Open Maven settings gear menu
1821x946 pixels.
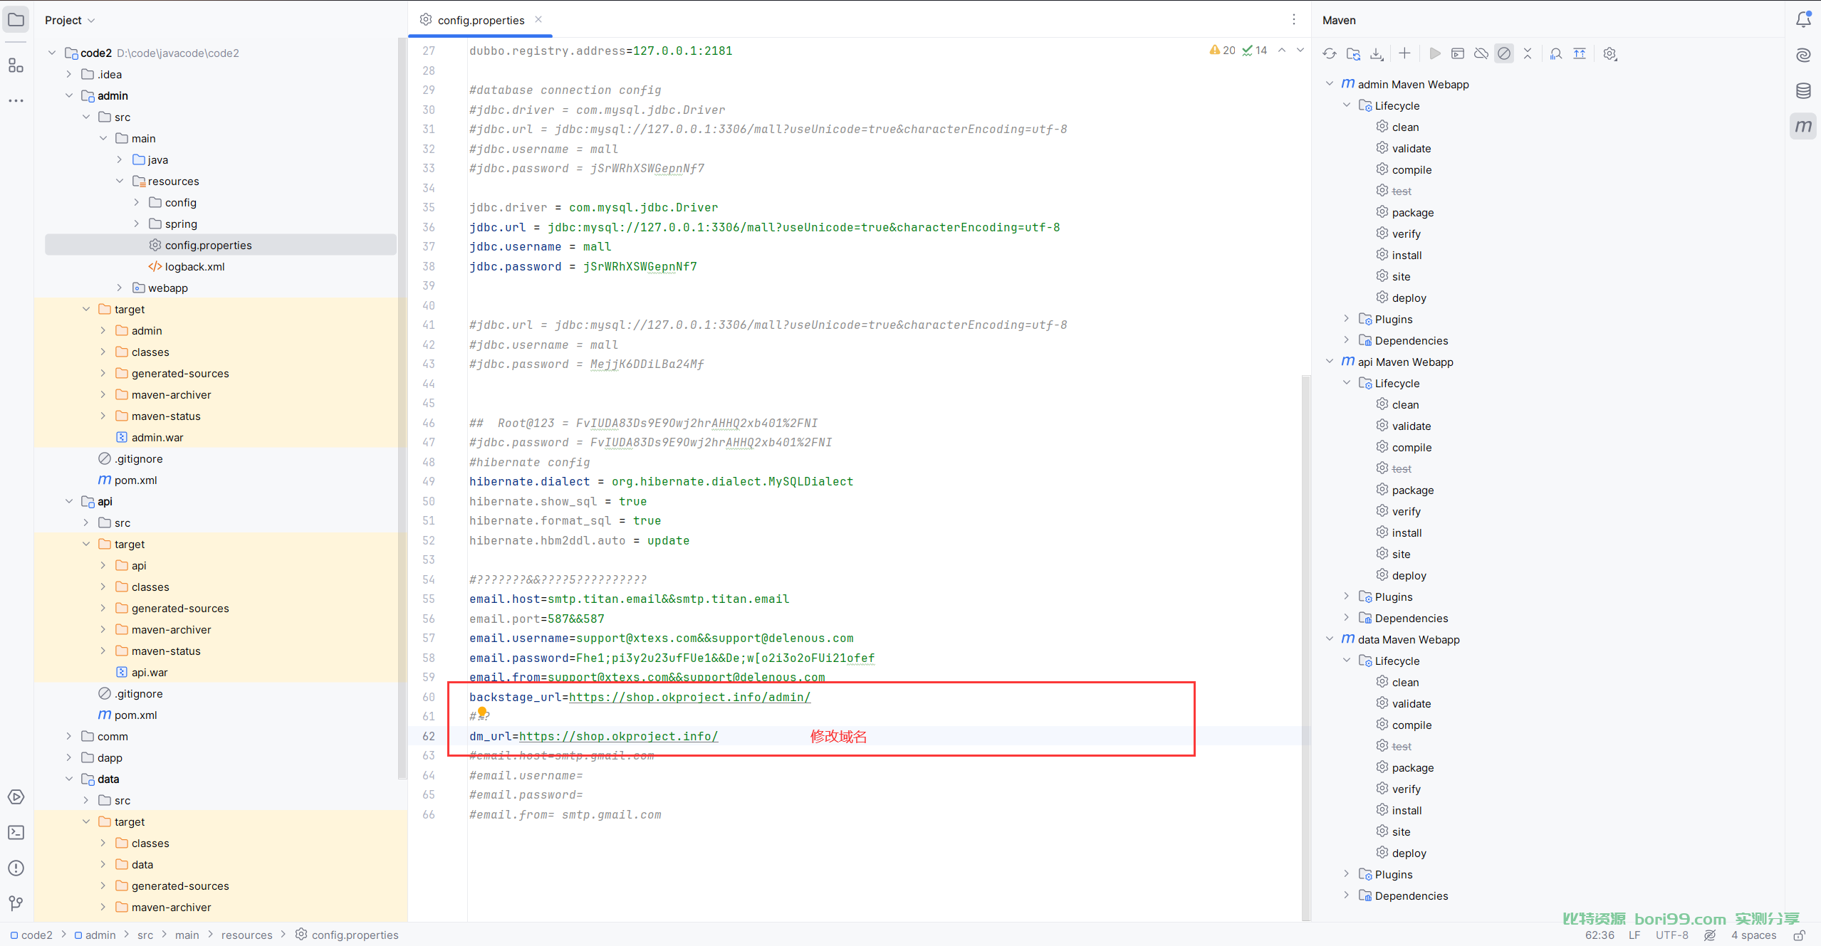1610,53
